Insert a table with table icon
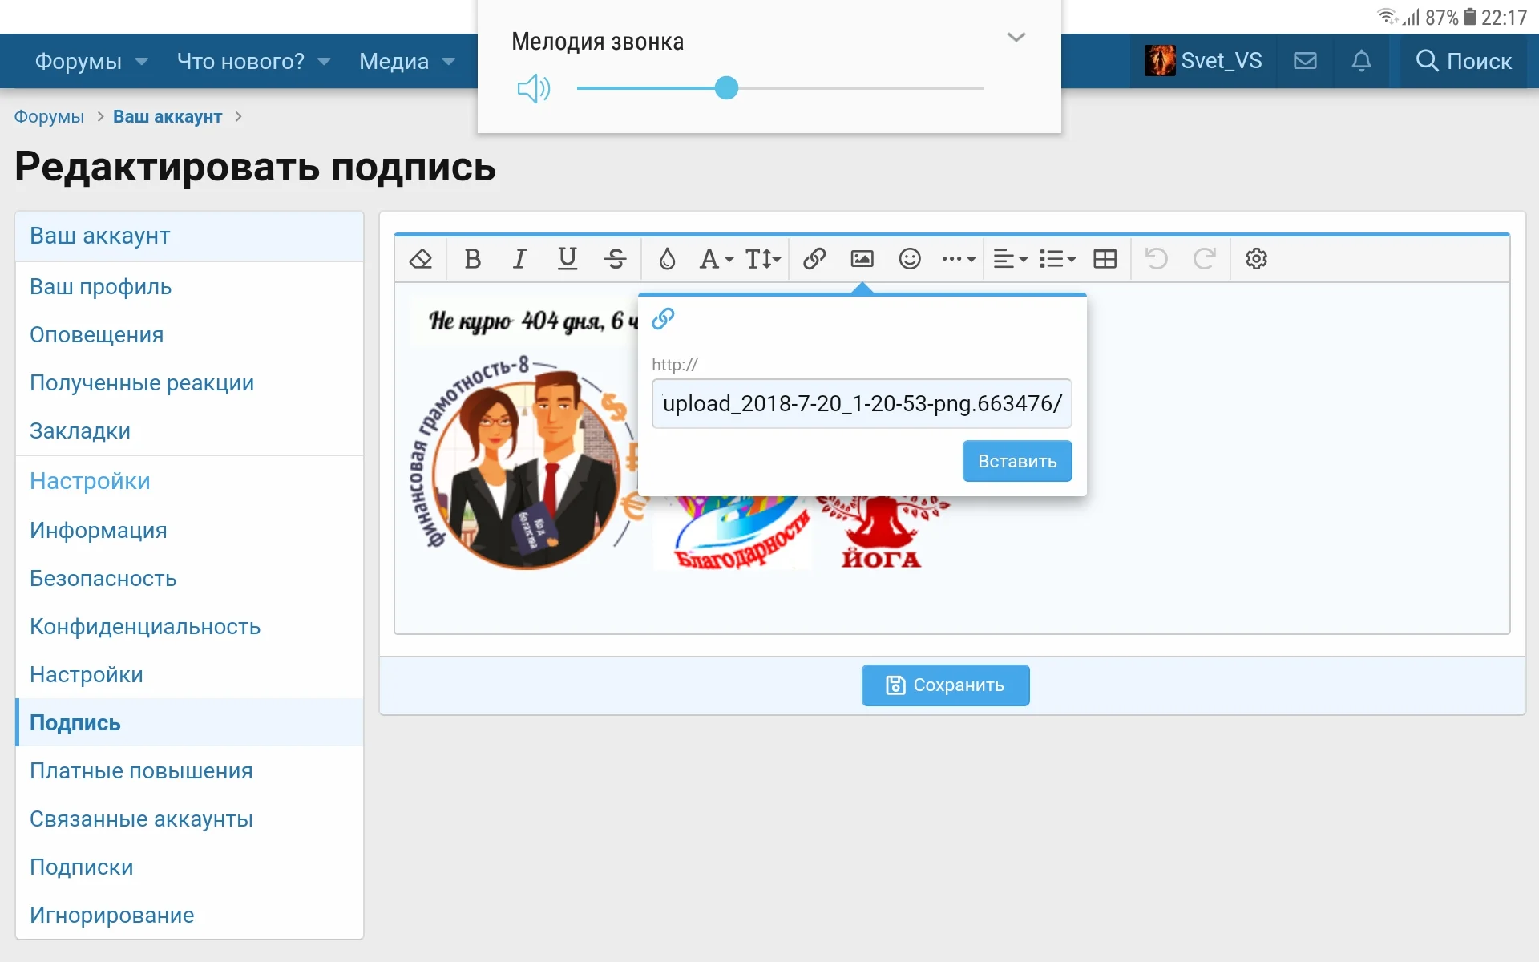1539x962 pixels. (x=1105, y=259)
